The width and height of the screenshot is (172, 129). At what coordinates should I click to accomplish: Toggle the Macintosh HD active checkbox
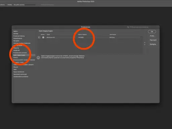(43, 37)
